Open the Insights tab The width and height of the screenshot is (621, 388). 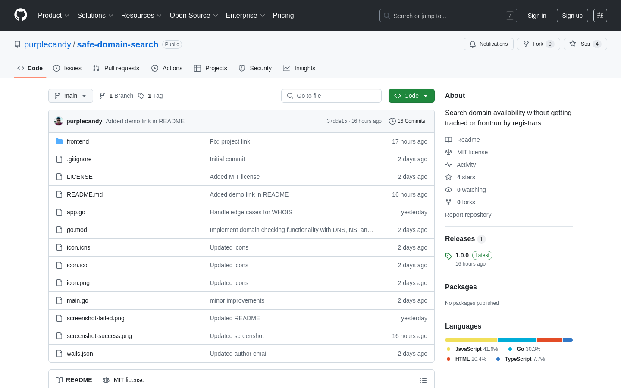pos(299,68)
